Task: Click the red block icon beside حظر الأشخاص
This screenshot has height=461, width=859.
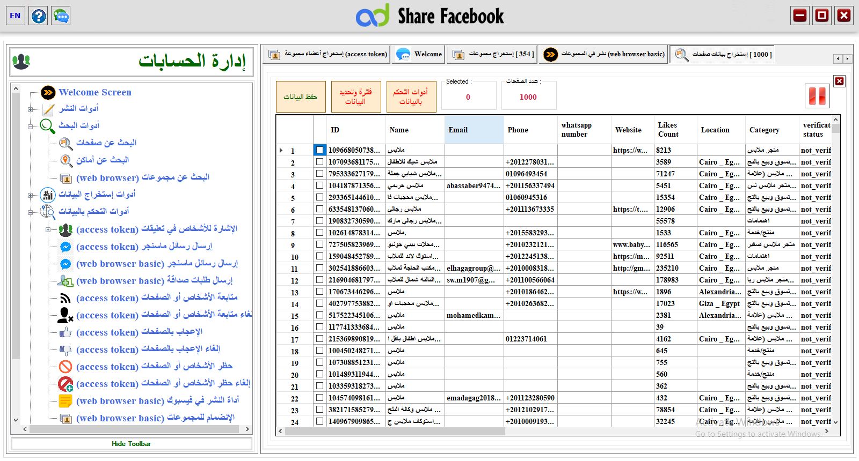Action: [x=65, y=367]
